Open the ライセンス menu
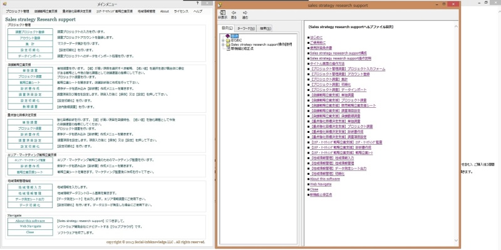The height and width of the screenshot is (250, 501). tap(181, 11)
